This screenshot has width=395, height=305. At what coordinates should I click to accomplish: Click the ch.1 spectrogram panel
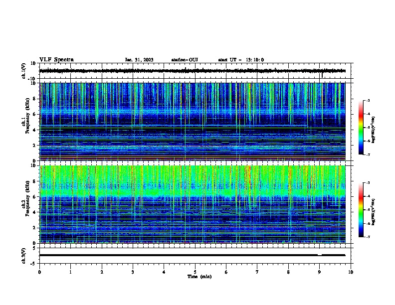pyautogui.click(x=193, y=122)
